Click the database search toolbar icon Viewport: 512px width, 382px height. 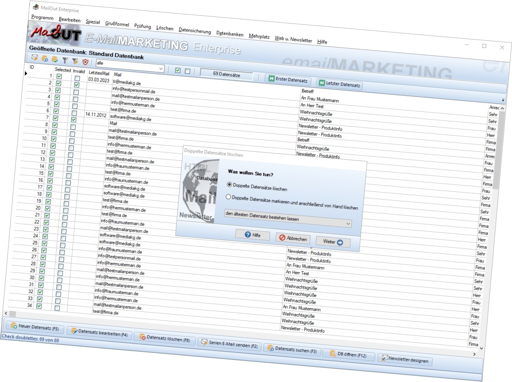click(x=45, y=59)
